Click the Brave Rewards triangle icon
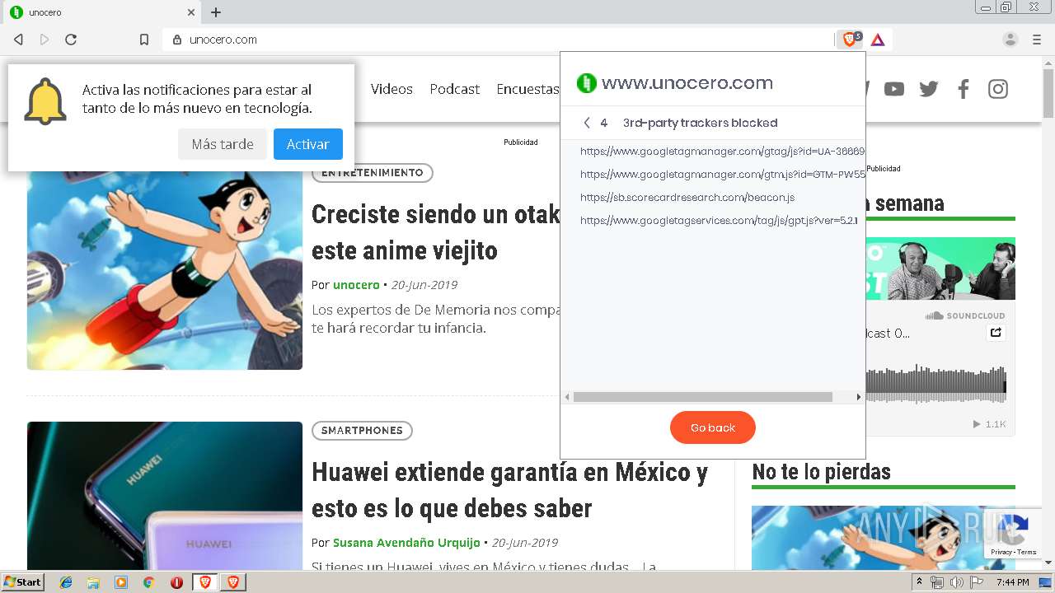This screenshot has height=593, width=1055. click(x=878, y=40)
